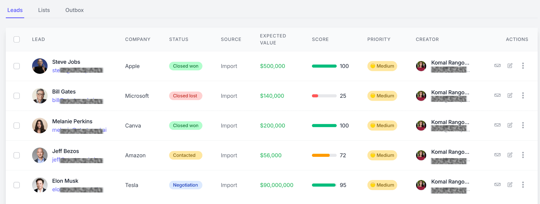This screenshot has height=204, width=540.
Task: Open the kebab menu in Jeff Bezos row
Action: (523, 155)
